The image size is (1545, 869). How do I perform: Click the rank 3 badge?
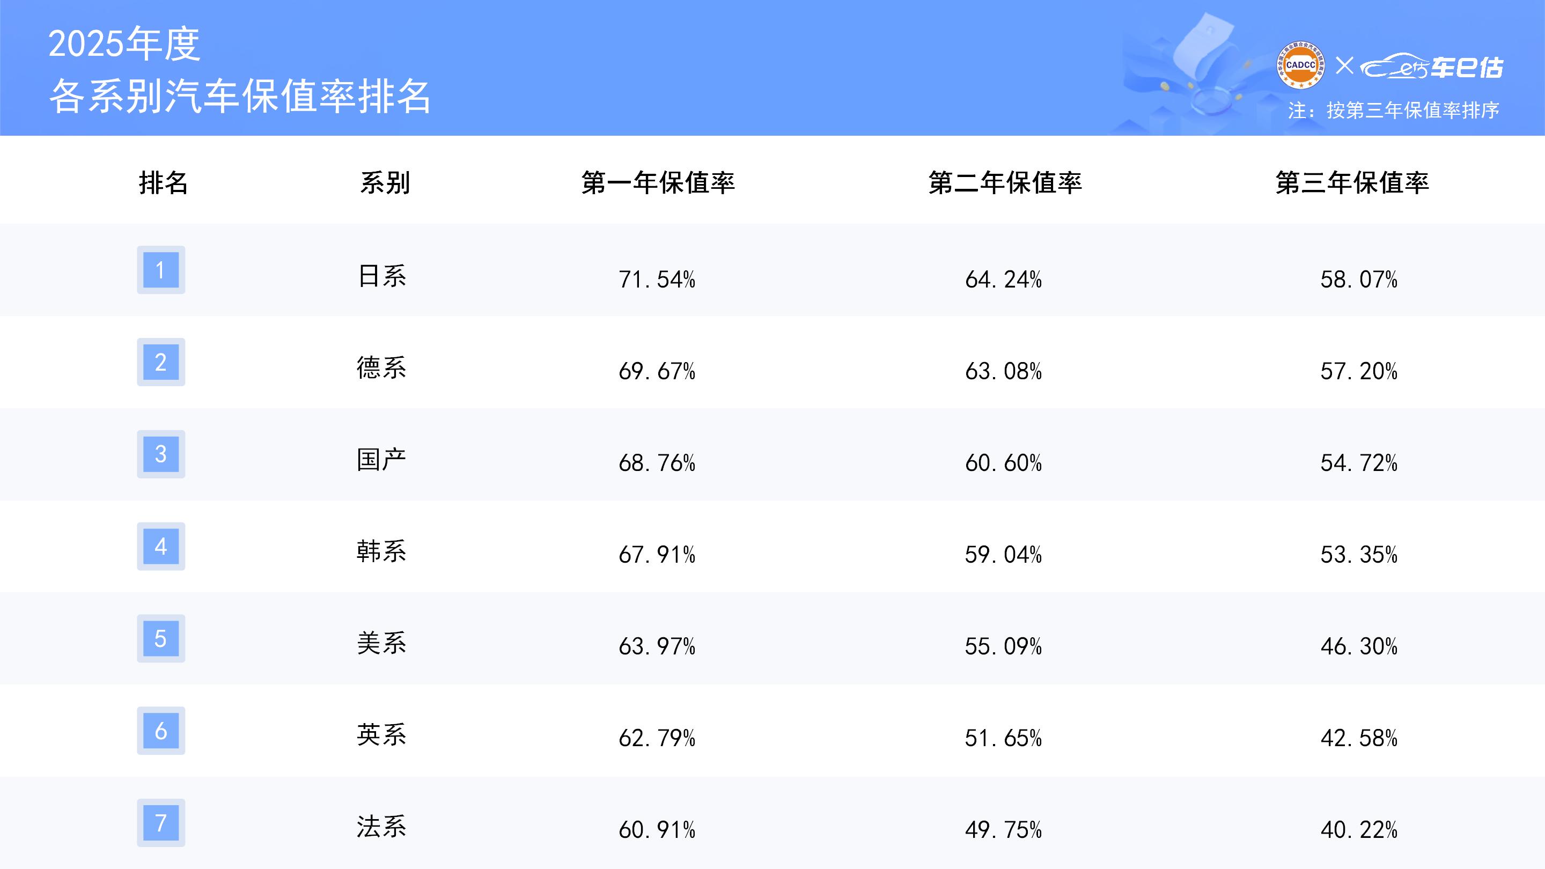click(161, 454)
